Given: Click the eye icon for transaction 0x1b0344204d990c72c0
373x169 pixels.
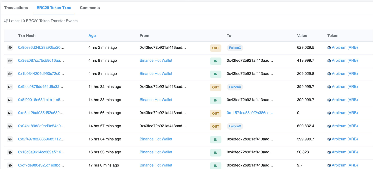Looking at the screenshot, I should (10, 74).
